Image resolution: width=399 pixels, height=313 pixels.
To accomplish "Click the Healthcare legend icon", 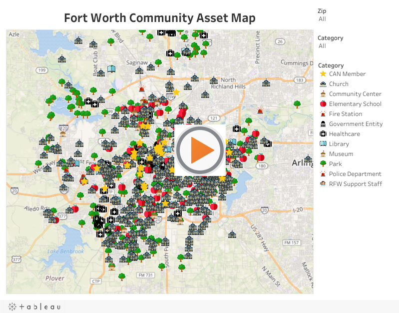I will [x=323, y=134].
